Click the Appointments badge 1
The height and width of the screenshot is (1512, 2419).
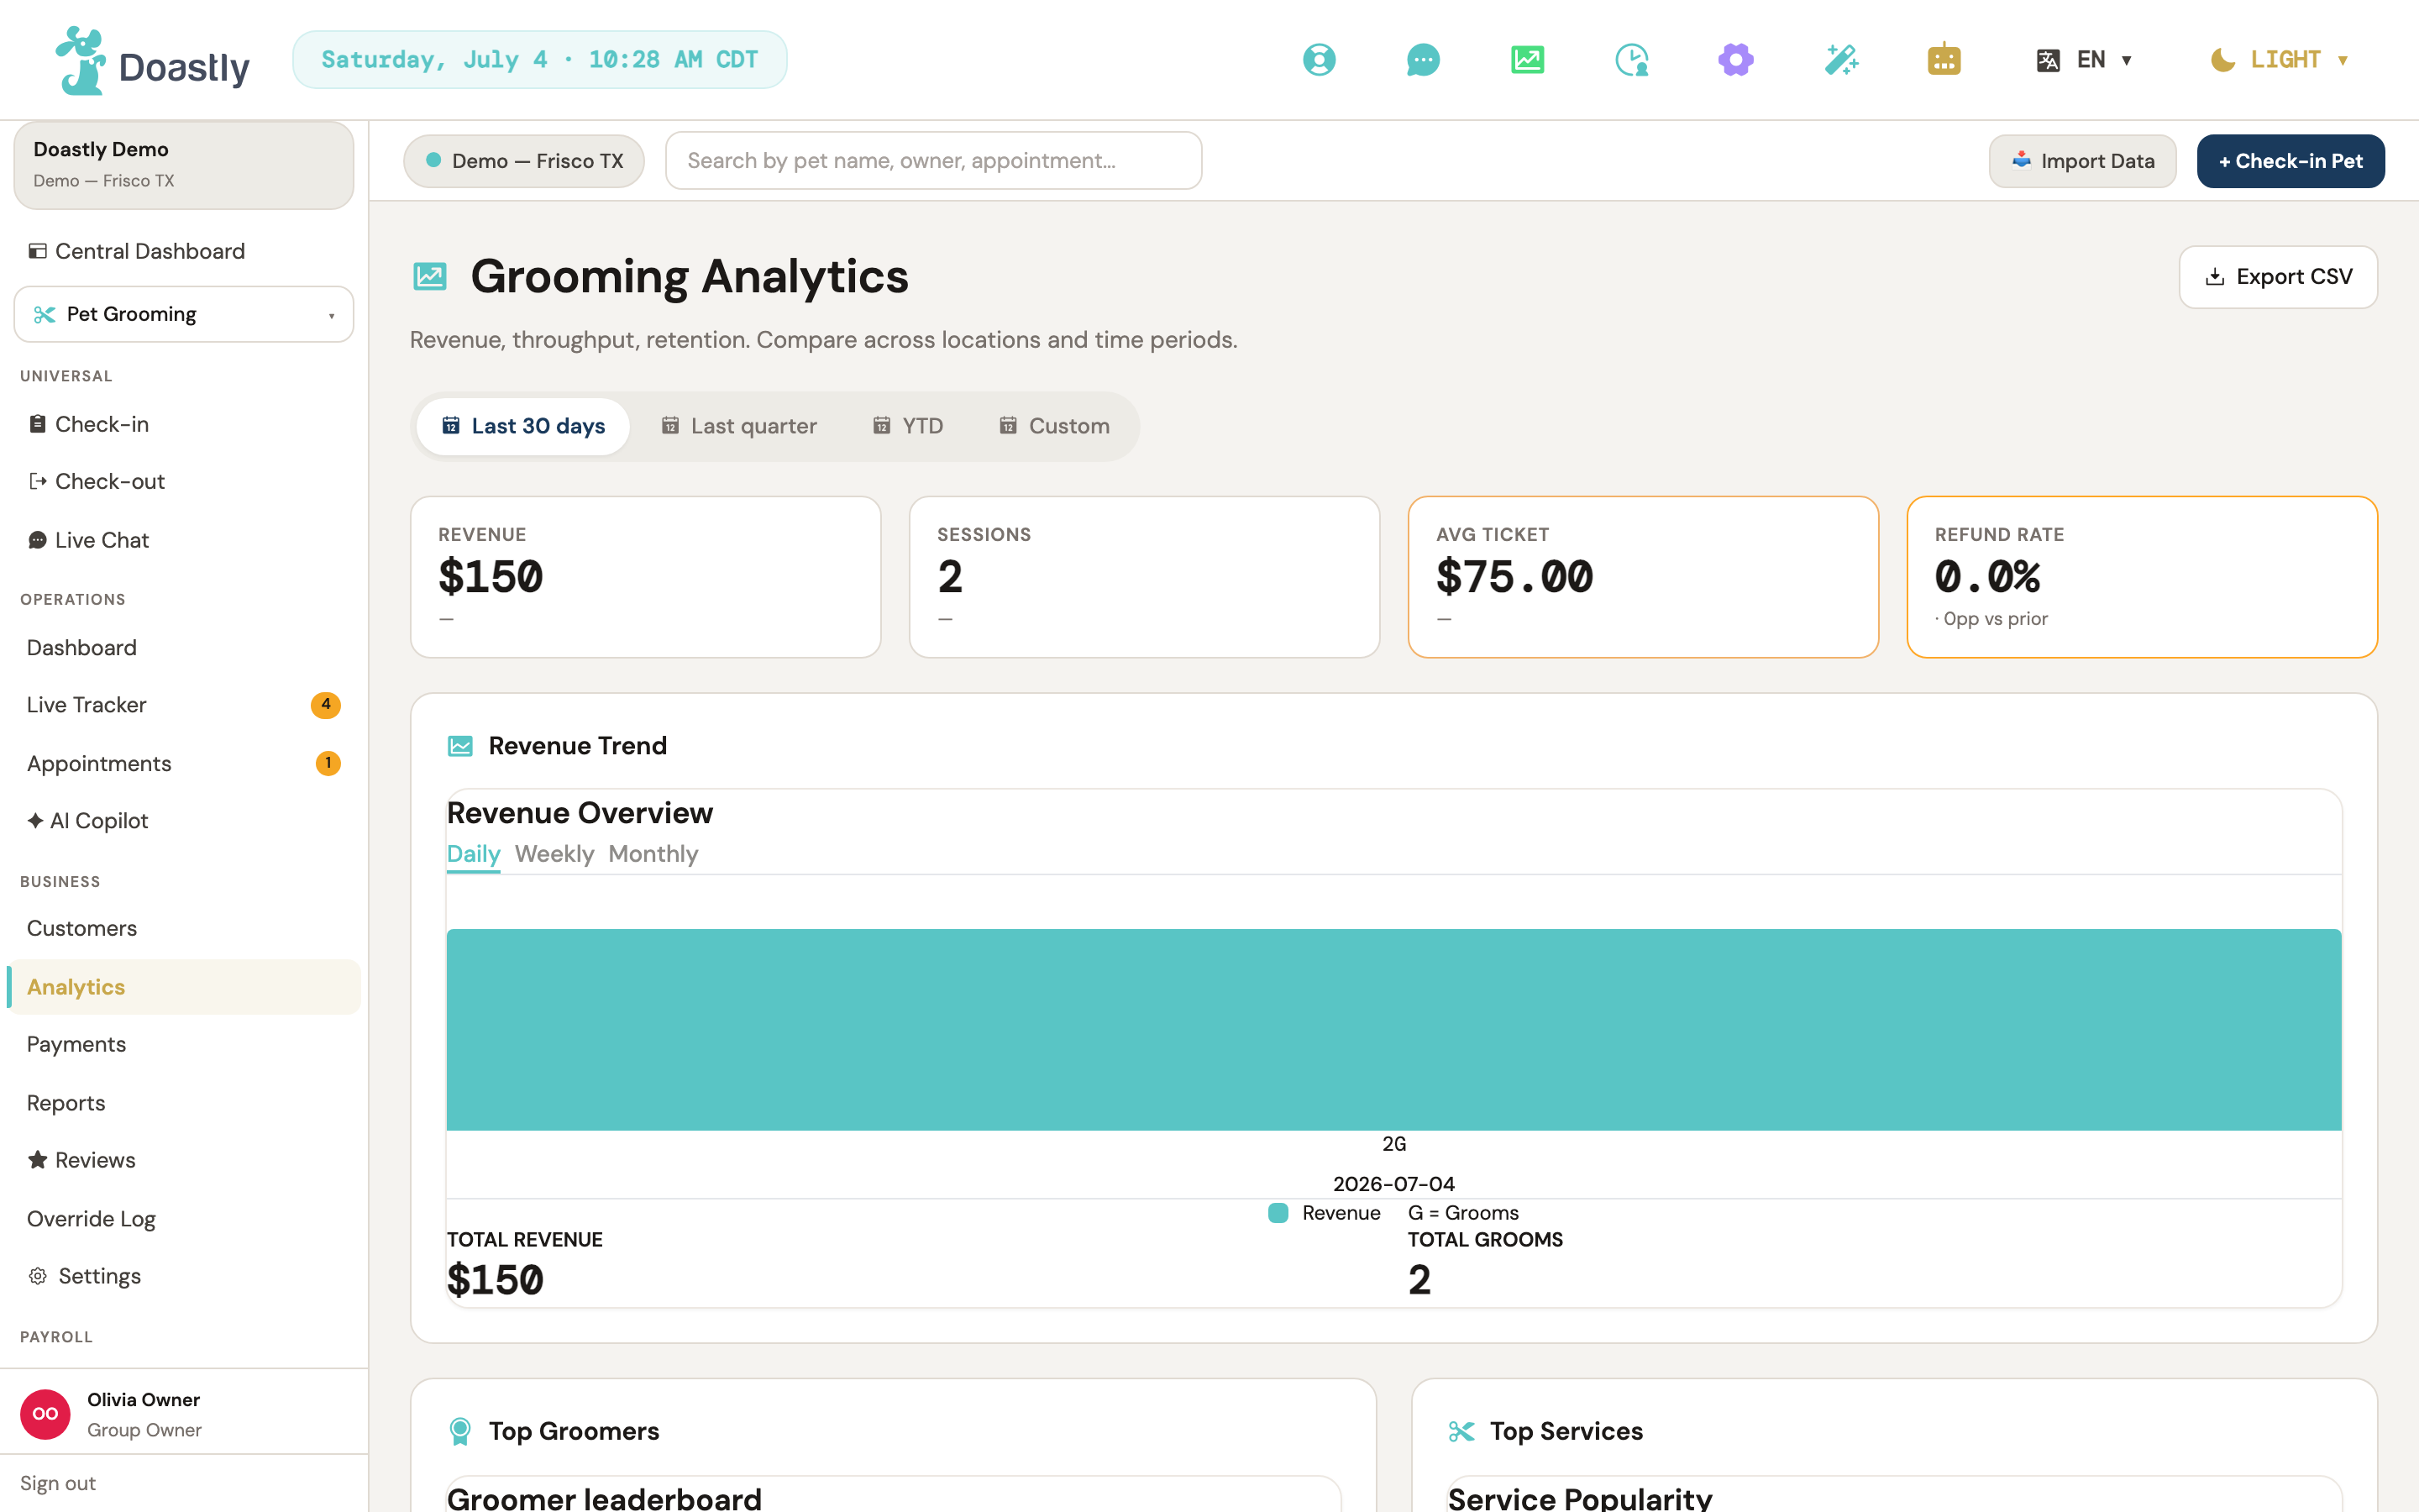[x=328, y=763]
